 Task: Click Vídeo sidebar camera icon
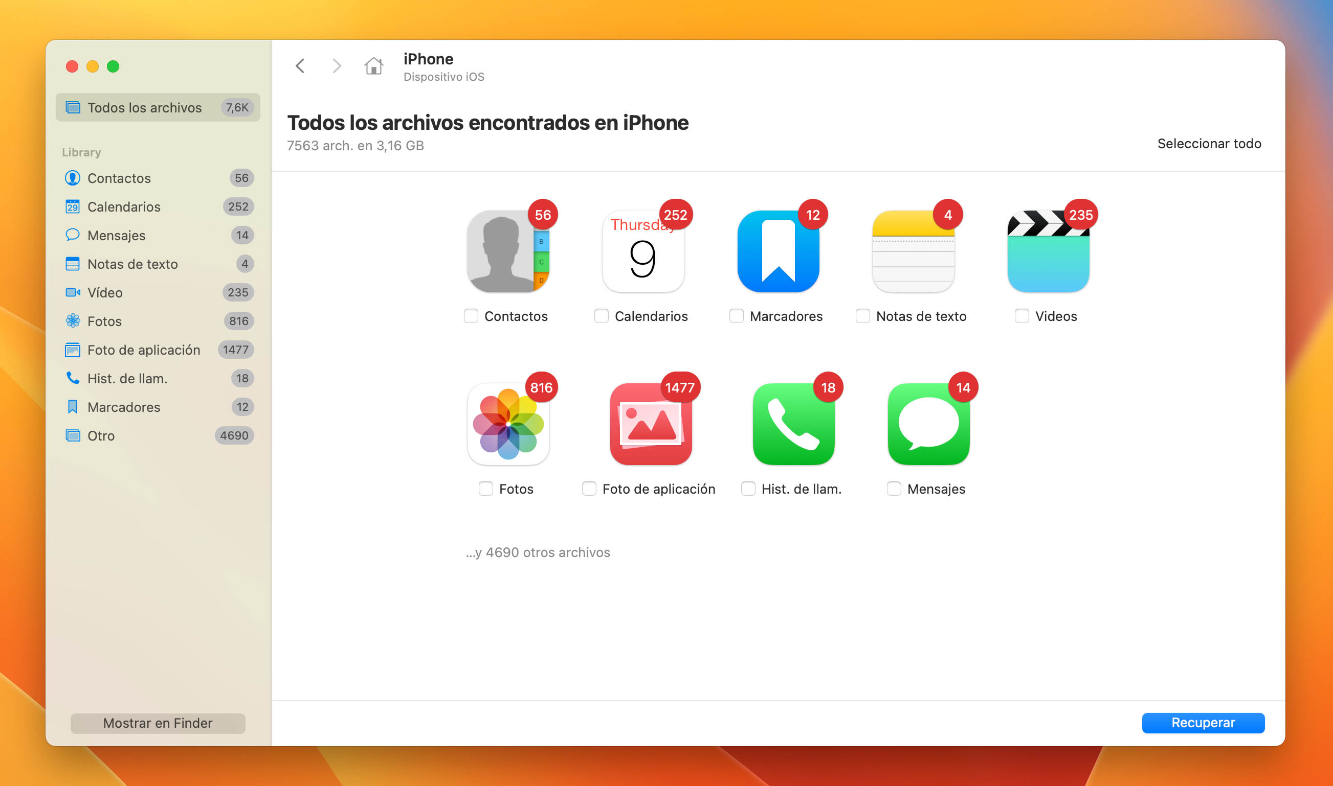(x=73, y=292)
